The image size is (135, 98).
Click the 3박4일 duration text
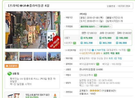pos(83,14)
